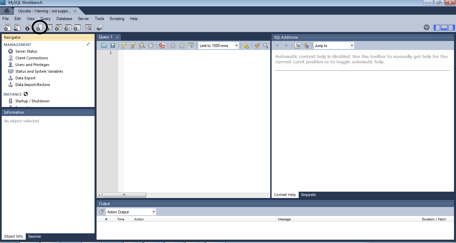The width and height of the screenshot is (456, 243).
Task: Switch to the Snippets tab
Action: (308, 195)
